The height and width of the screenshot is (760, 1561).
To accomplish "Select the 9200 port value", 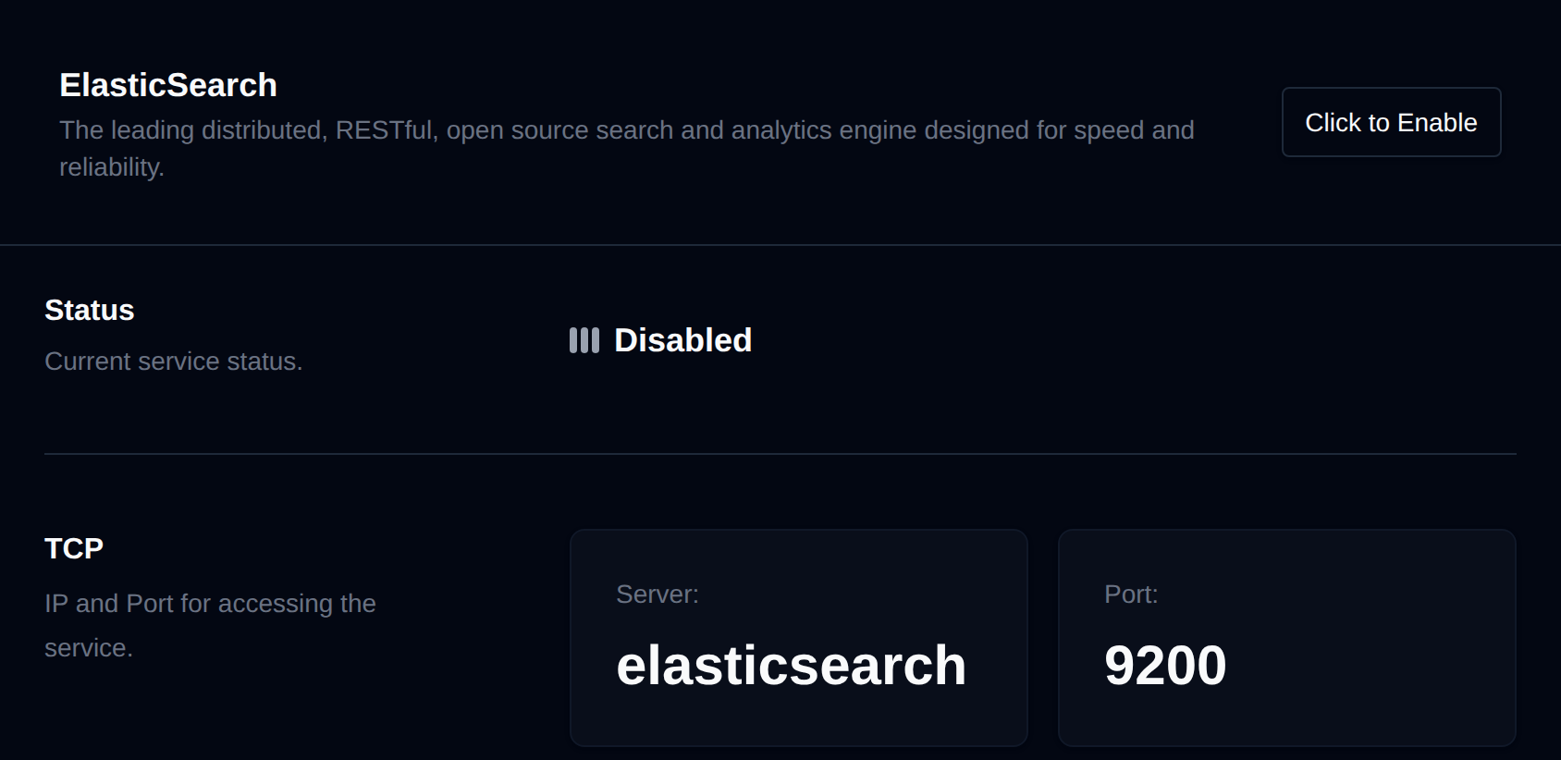I will tap(1165, 665).
